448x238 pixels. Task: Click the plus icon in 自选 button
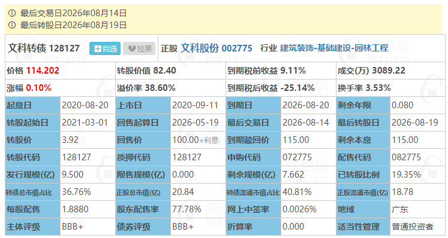(x=97, y=49)
